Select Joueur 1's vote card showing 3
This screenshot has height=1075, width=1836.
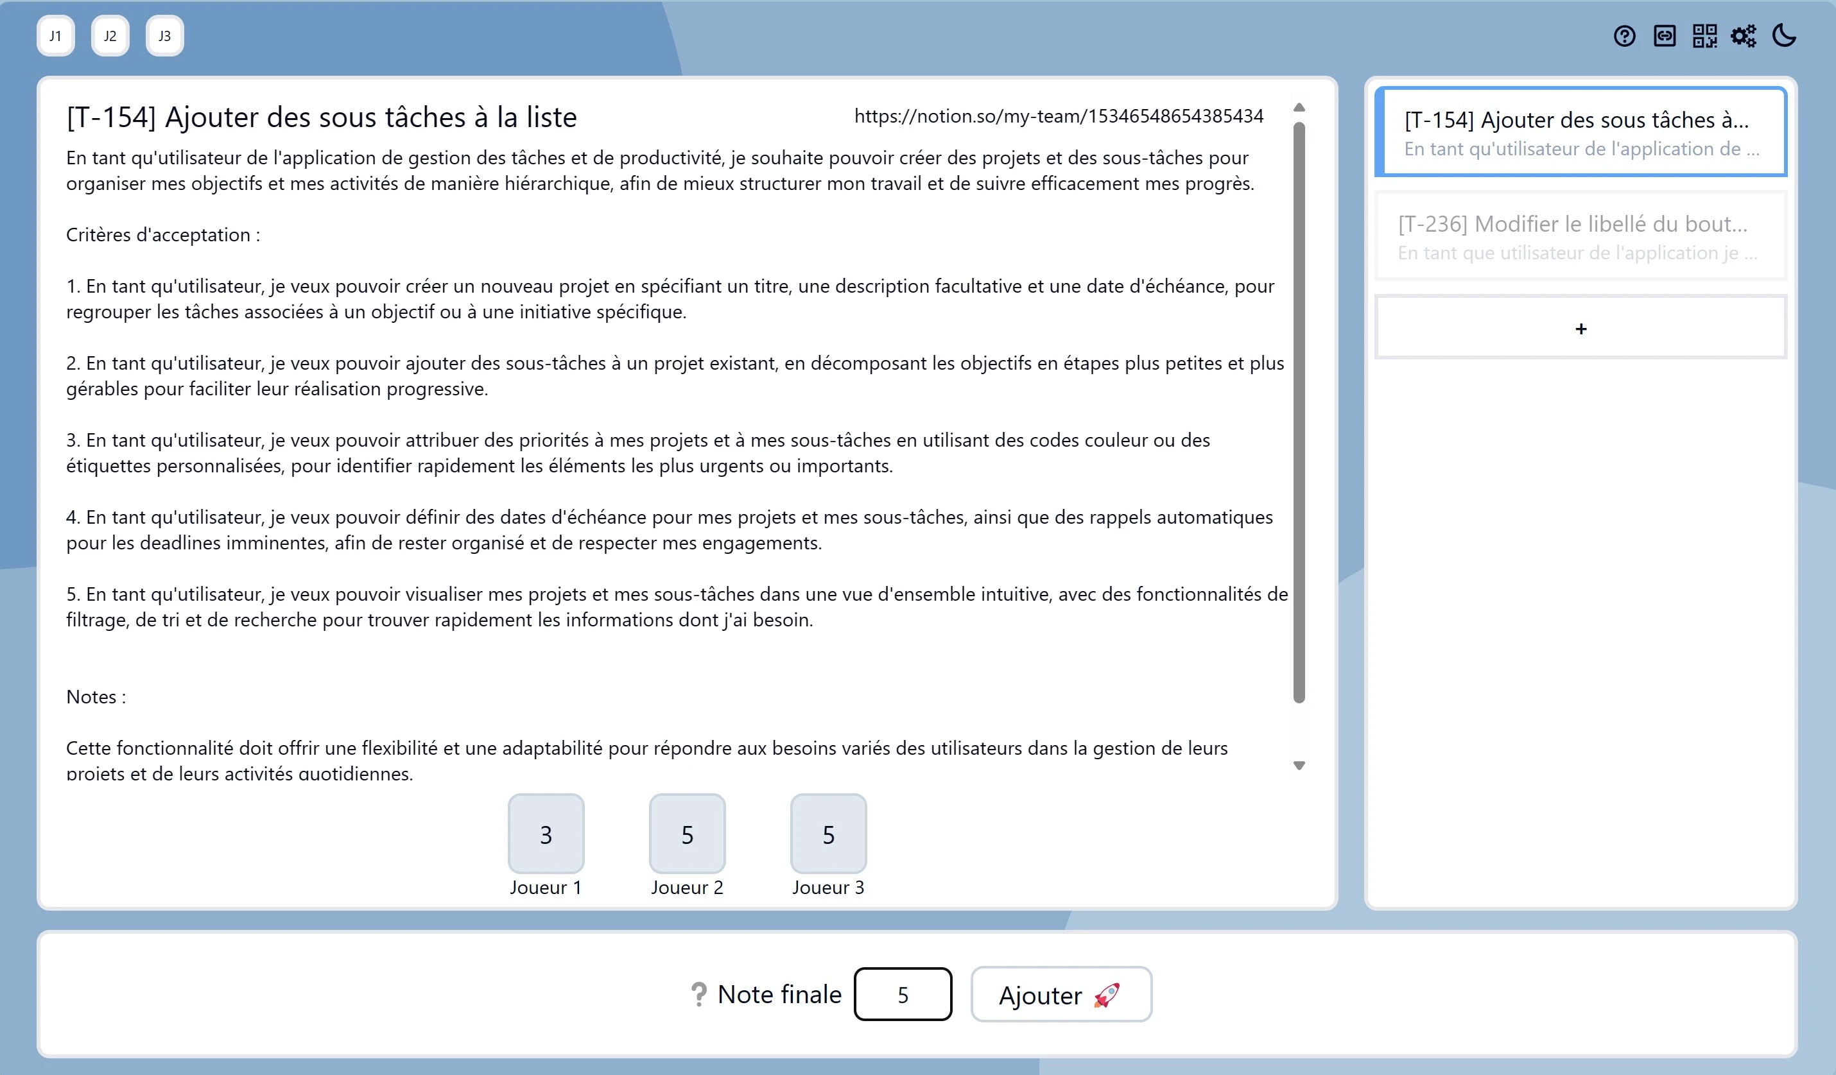[545, 834]
